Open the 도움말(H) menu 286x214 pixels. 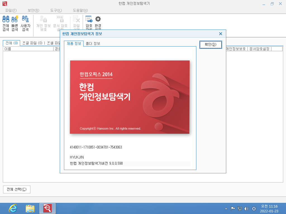coord(80,10)
